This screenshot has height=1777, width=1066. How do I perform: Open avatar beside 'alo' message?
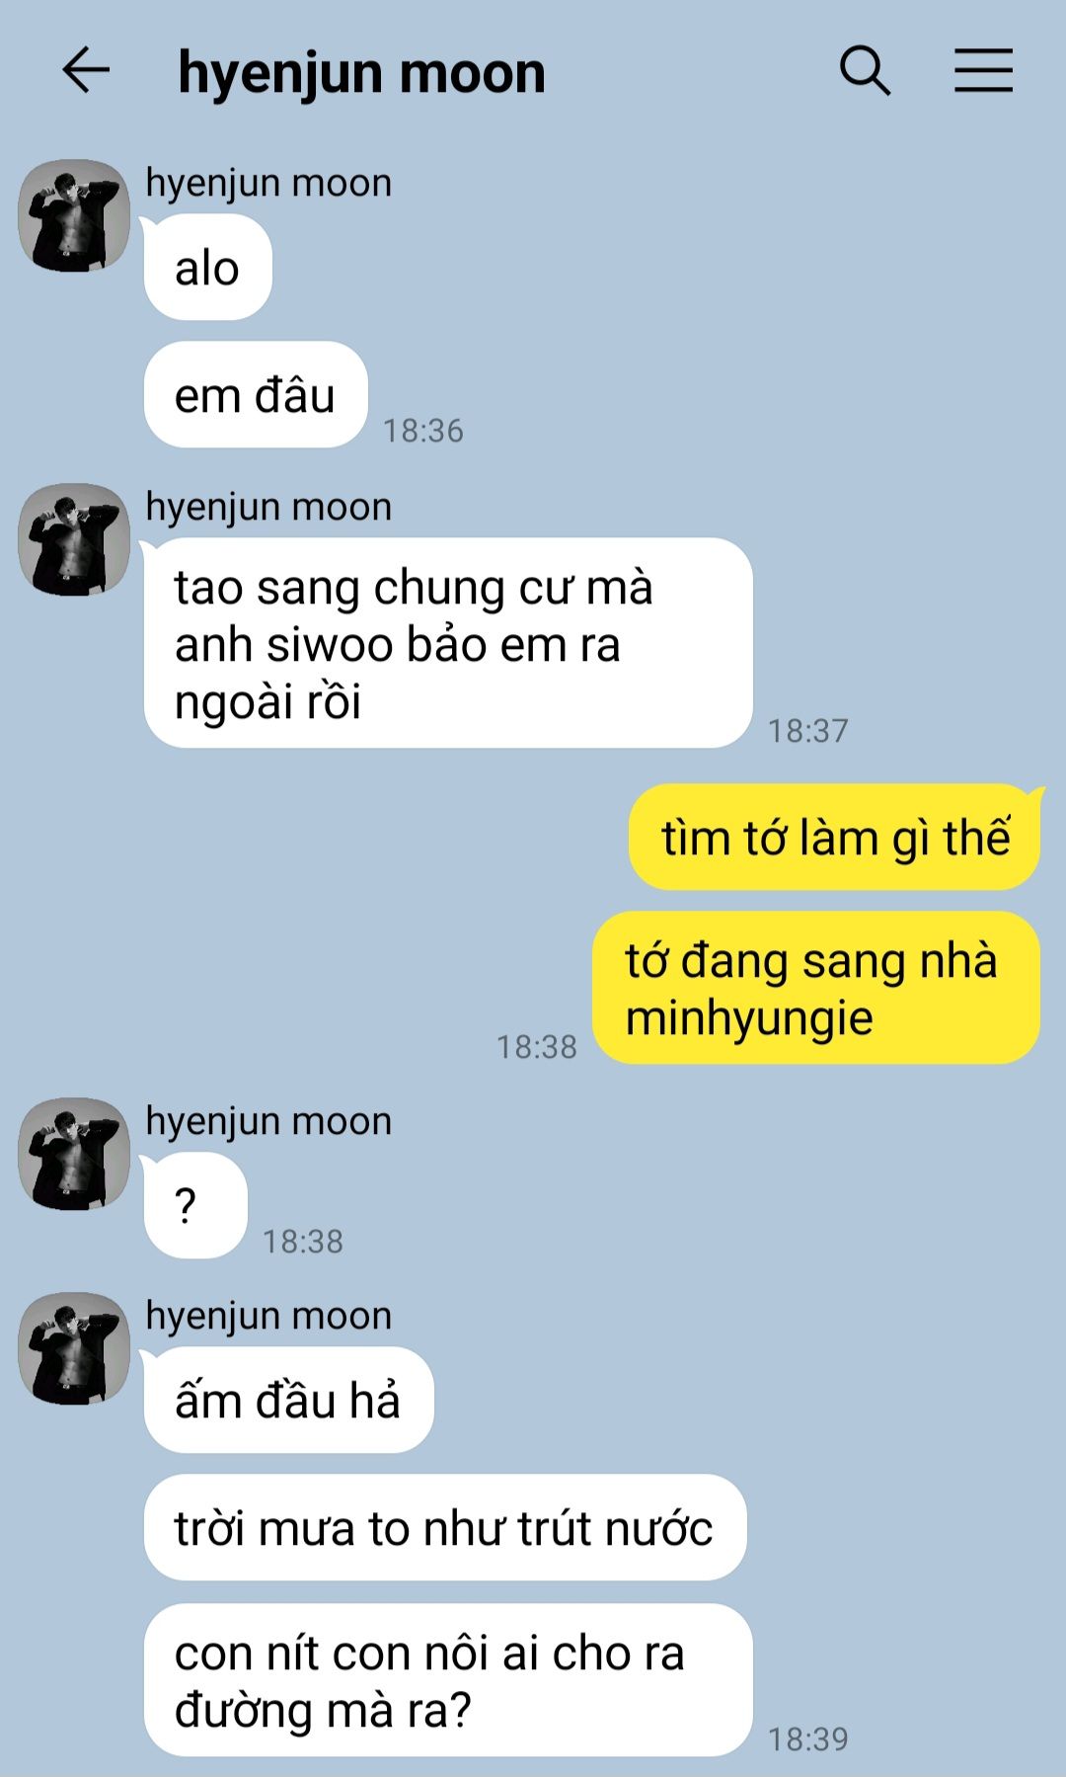pos(74,215)
